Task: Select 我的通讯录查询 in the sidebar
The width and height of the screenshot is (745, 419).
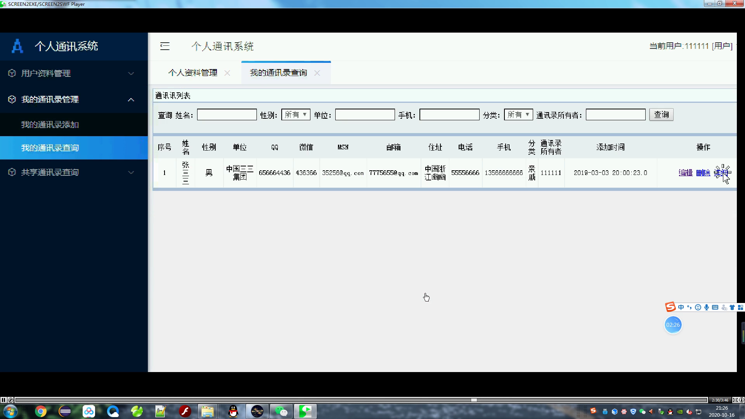Action: (x=74, y=148)
